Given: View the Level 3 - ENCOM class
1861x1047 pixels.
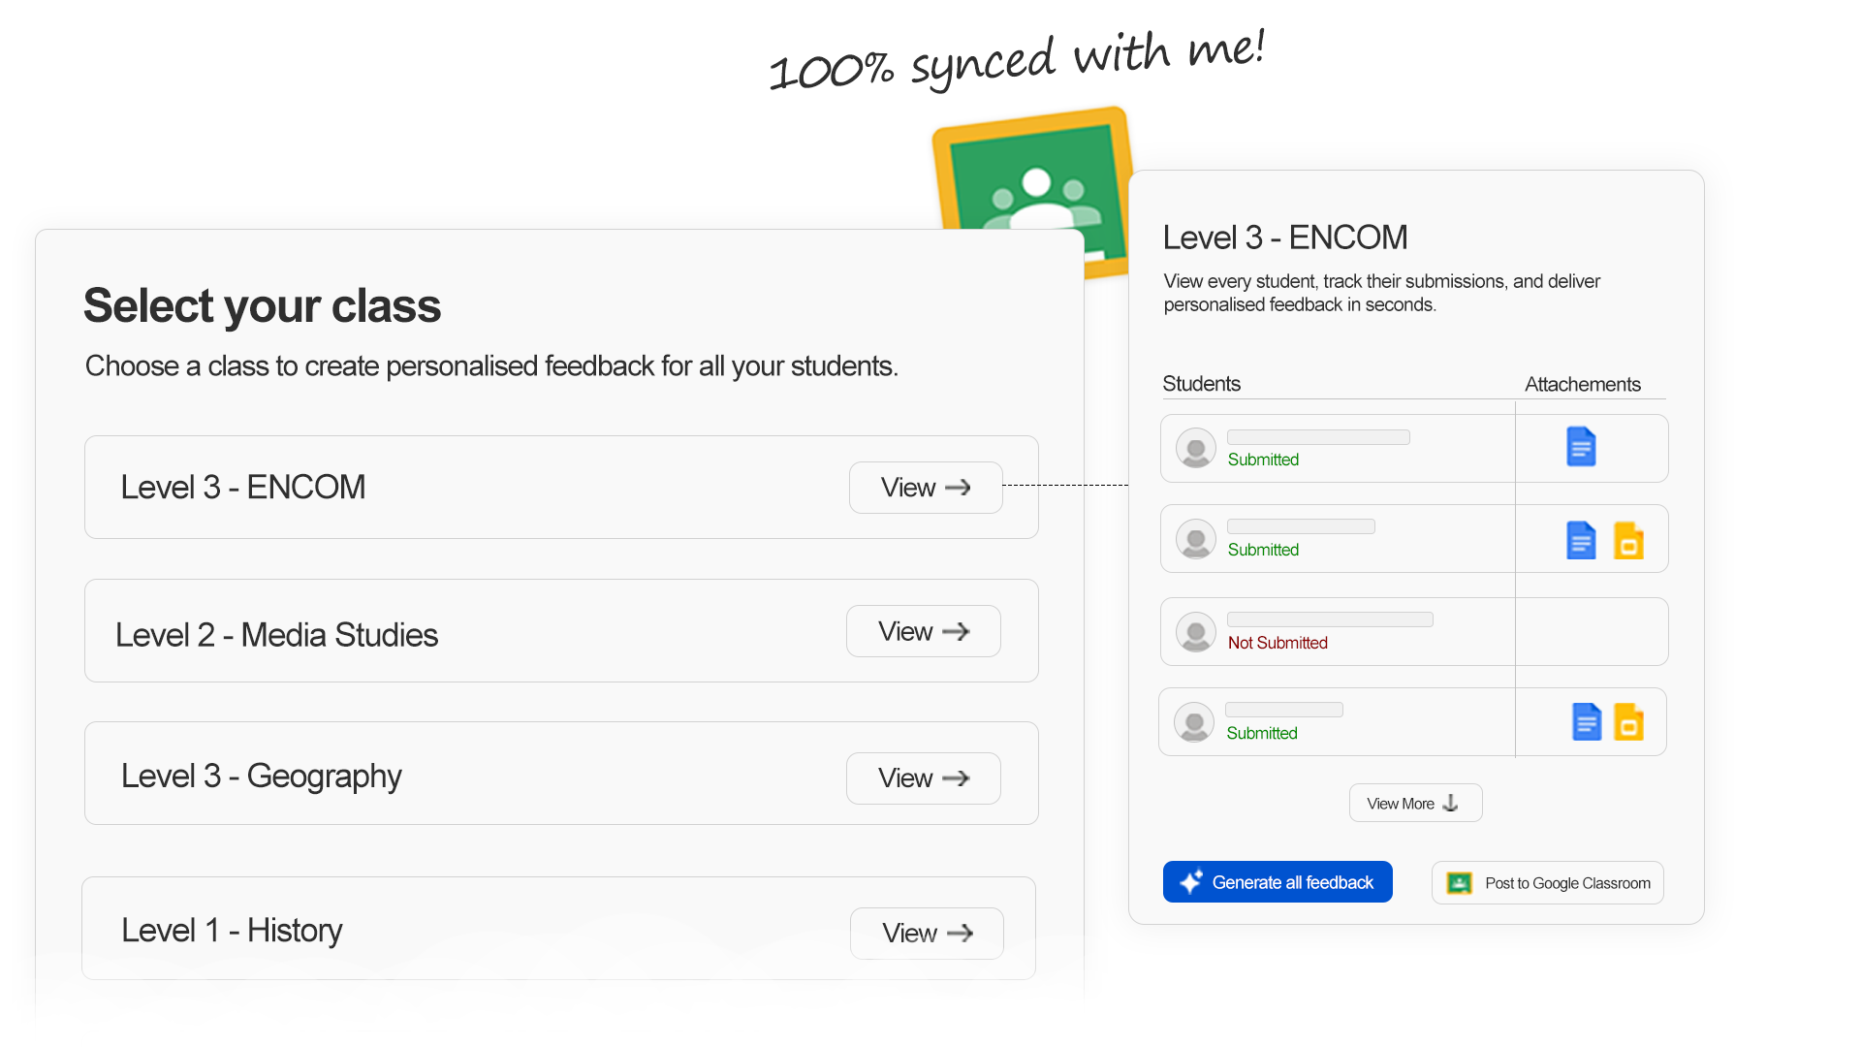Looking at the screenshot, I should [x=924, y=488].
